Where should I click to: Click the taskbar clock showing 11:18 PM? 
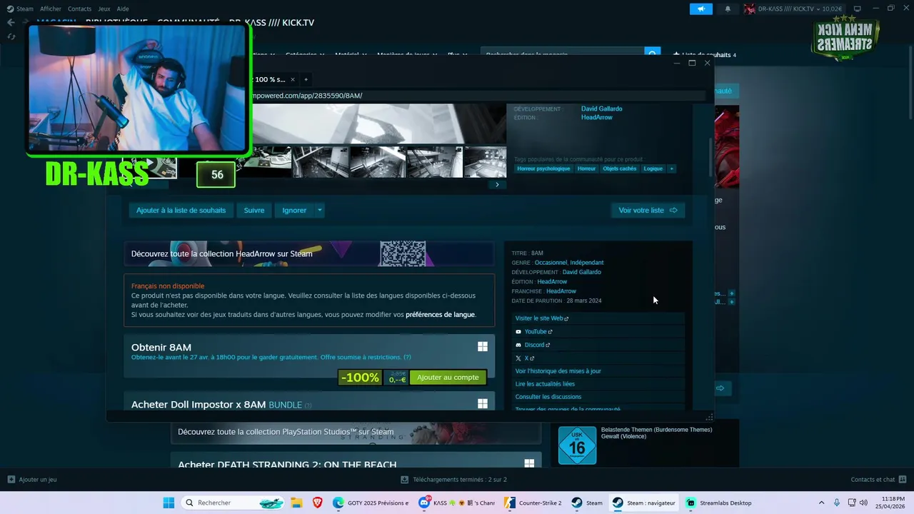pos(888,503)
